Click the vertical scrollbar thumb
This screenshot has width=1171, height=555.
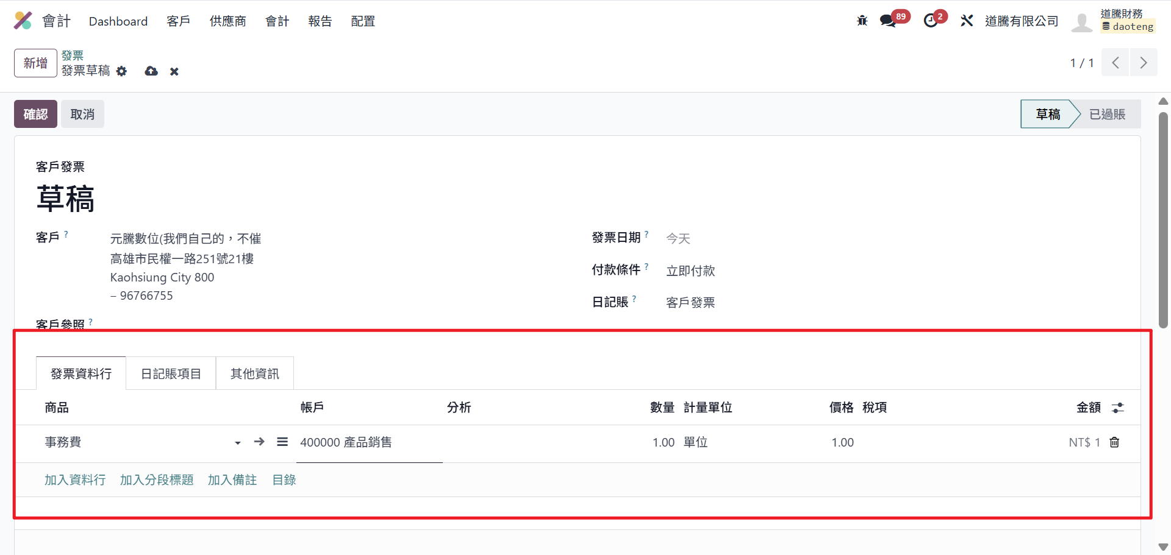[1163, 219]
